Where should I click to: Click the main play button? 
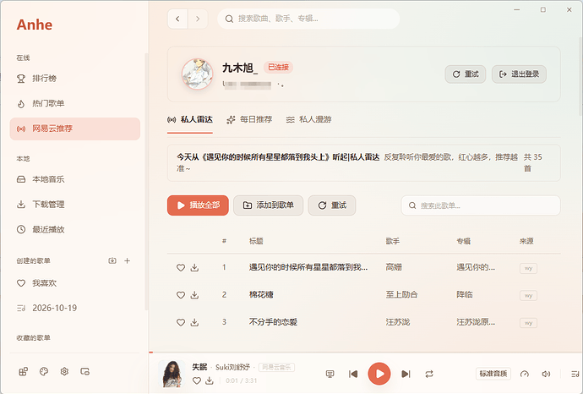(379, 374)
